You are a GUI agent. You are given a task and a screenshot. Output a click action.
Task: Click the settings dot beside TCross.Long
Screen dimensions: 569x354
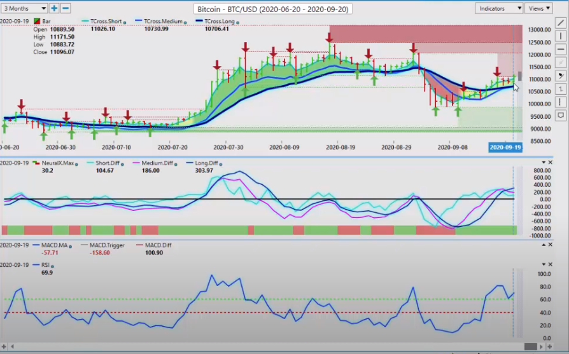point(237,22)
